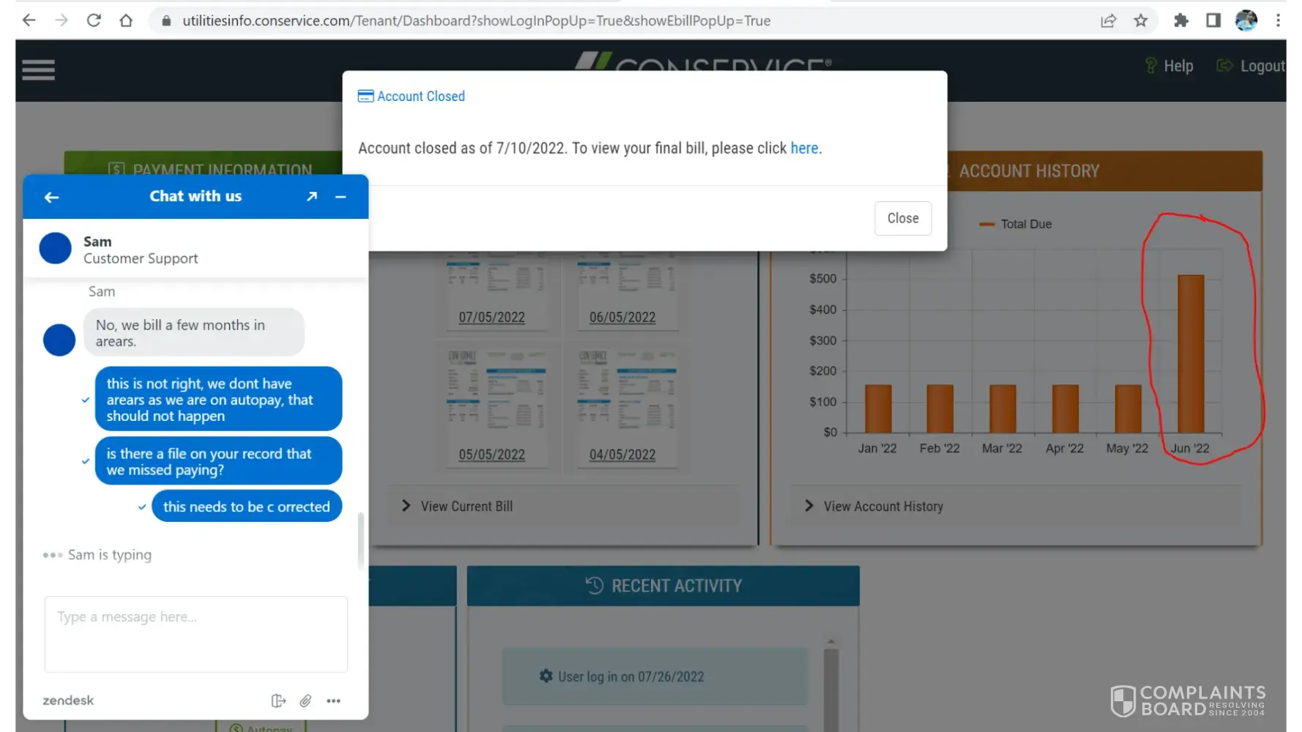The width and height of the screenshot is (1302, 732).
Task: Click the chat conversation scrollbar
Action: click(x=360, y=540)
